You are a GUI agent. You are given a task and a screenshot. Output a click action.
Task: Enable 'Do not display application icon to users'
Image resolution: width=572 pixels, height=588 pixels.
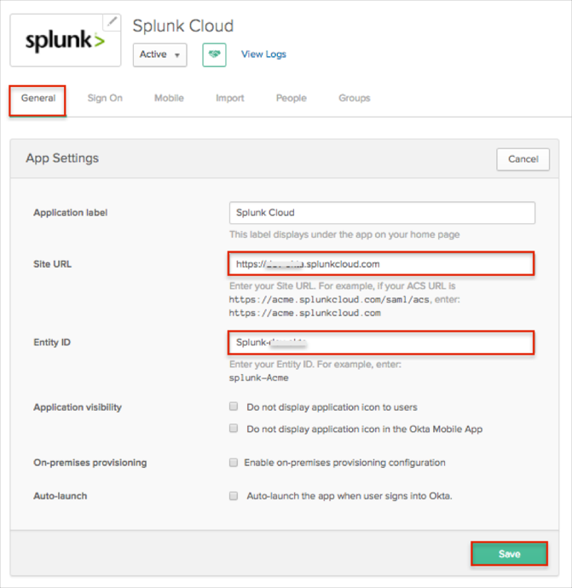click(234, 407)
